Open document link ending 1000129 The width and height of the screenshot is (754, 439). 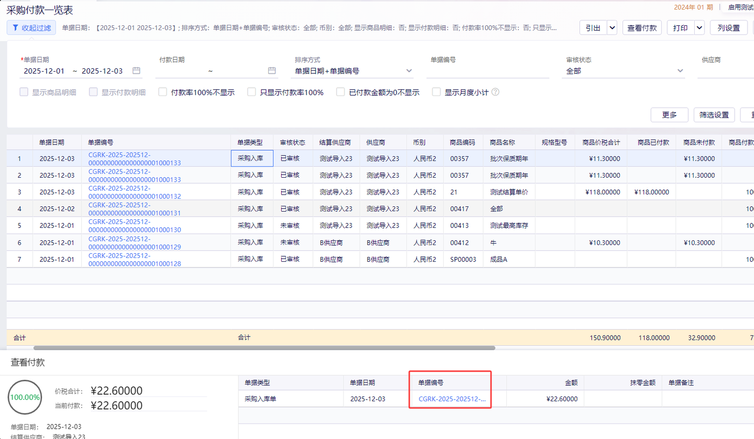pyautogui.click(x=135, y=242)
